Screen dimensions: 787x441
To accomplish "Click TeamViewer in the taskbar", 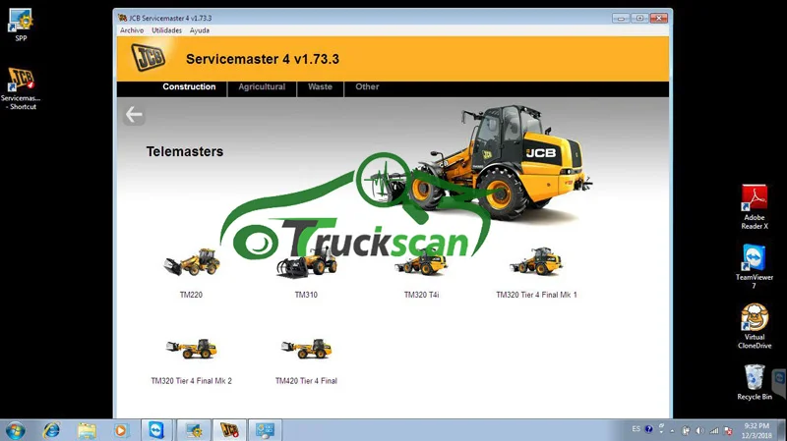I will point(156,430).
